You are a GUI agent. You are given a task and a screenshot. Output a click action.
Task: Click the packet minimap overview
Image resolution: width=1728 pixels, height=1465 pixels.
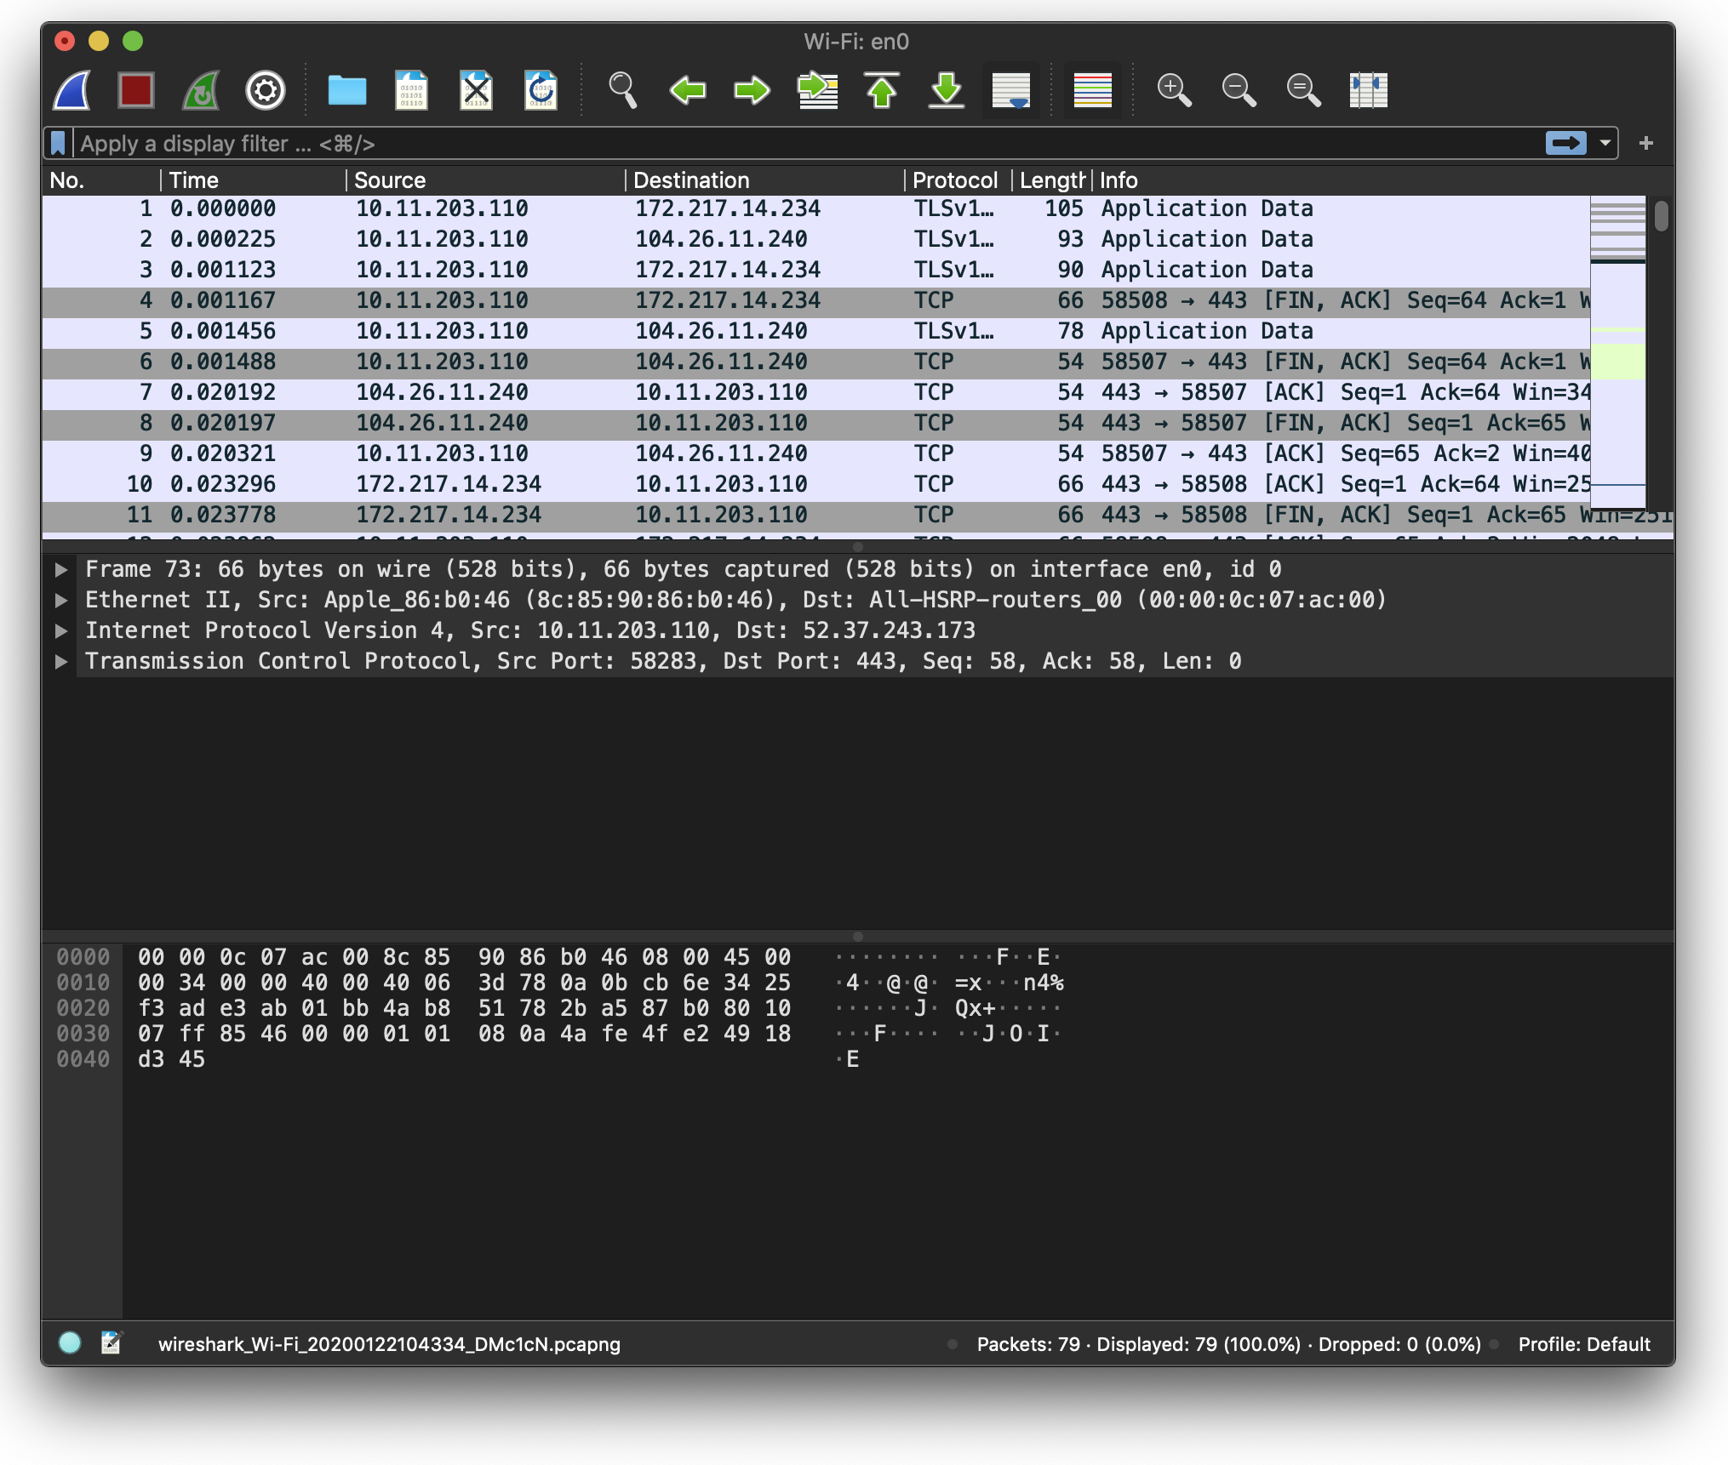coord(1617,353)
